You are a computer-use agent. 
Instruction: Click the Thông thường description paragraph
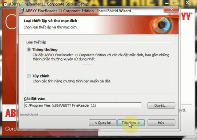click(x=101, y=57)
